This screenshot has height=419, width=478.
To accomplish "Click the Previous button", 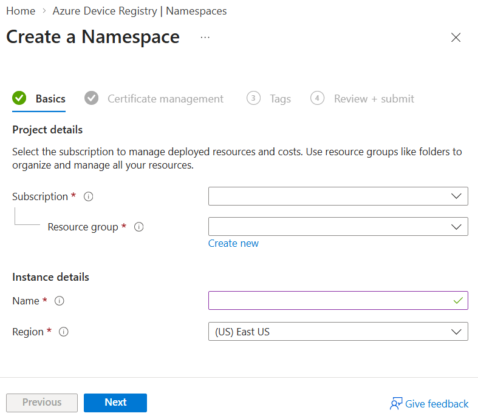I will pos(42,403).
